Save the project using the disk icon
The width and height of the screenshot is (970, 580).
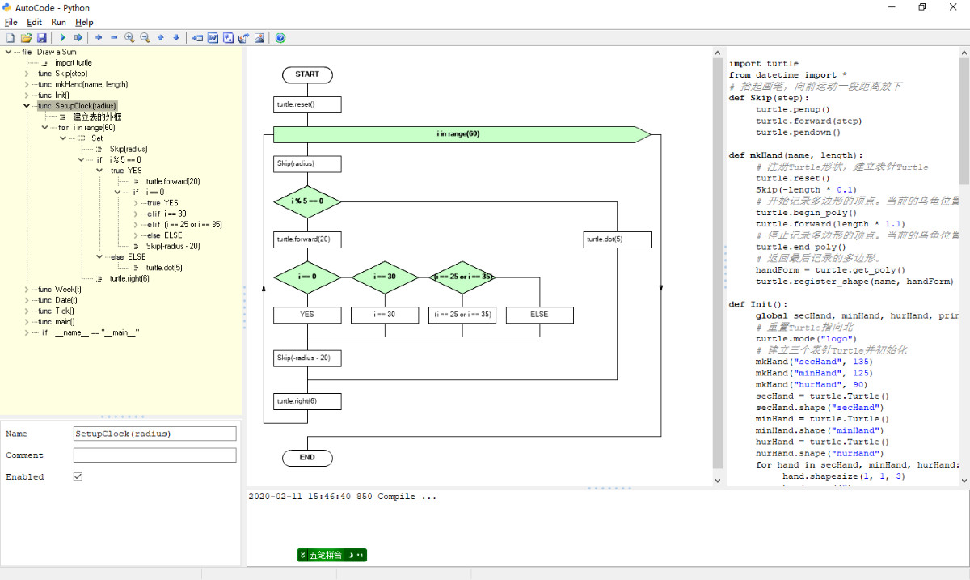(x=42, y=38)
